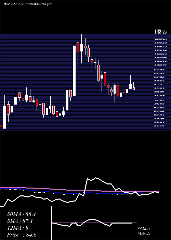Click the boxed MACD inset chart
Viewport: 171px width, 240px height.
94,223
